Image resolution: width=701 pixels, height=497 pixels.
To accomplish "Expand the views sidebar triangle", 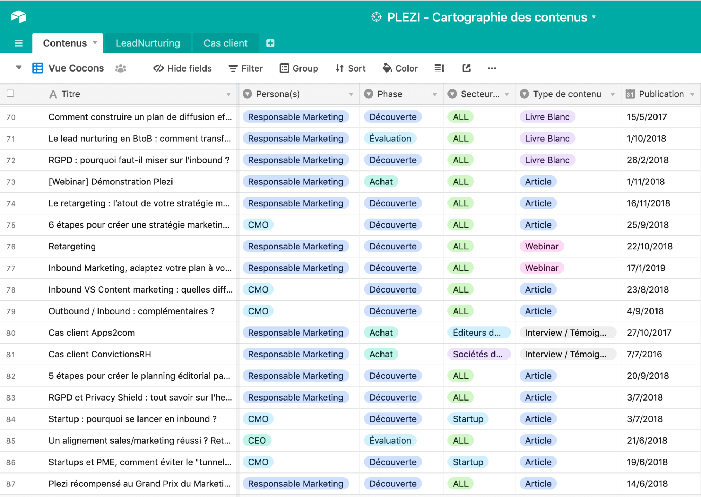I will point(19,67).
